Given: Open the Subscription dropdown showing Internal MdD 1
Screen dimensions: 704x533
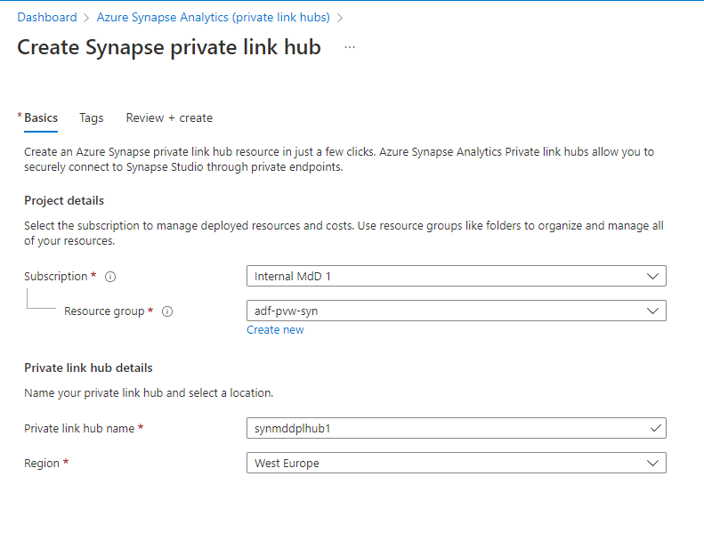Looking at the screenshot, I should click(457, 276).
